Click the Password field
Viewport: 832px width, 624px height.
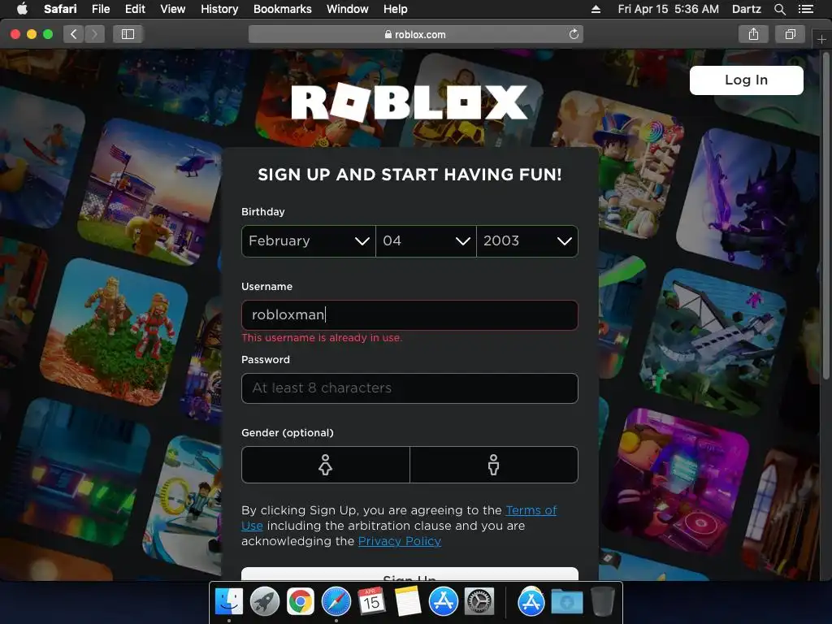(x=409, y=388)
